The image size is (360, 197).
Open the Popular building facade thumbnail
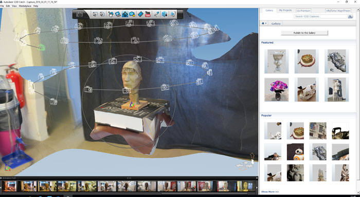click(x=318, y=131)
